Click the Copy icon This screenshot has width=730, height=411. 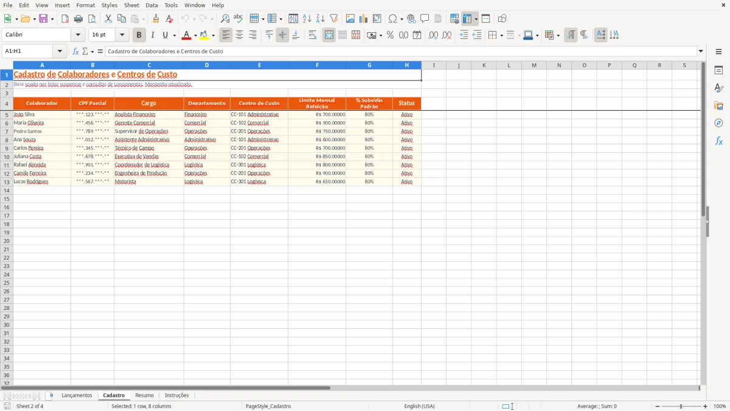coord(122,19)
